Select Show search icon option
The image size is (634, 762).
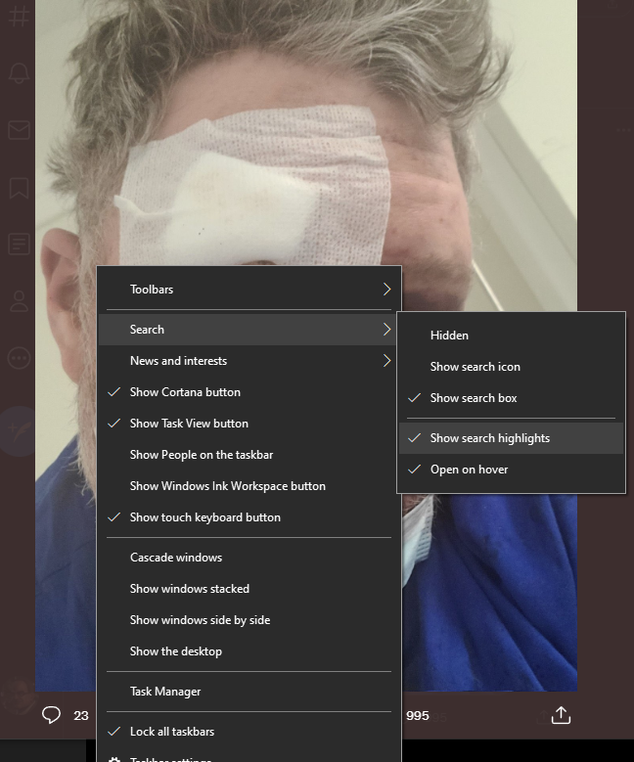click(511, 367)
